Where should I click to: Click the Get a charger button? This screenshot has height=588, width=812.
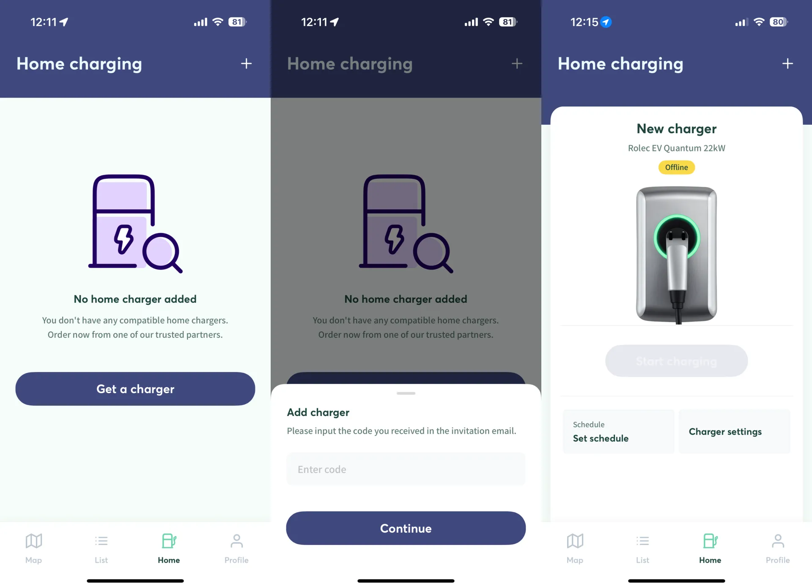(135, 389)
